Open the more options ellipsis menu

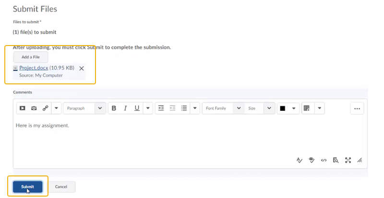click(x=357, y=108)
